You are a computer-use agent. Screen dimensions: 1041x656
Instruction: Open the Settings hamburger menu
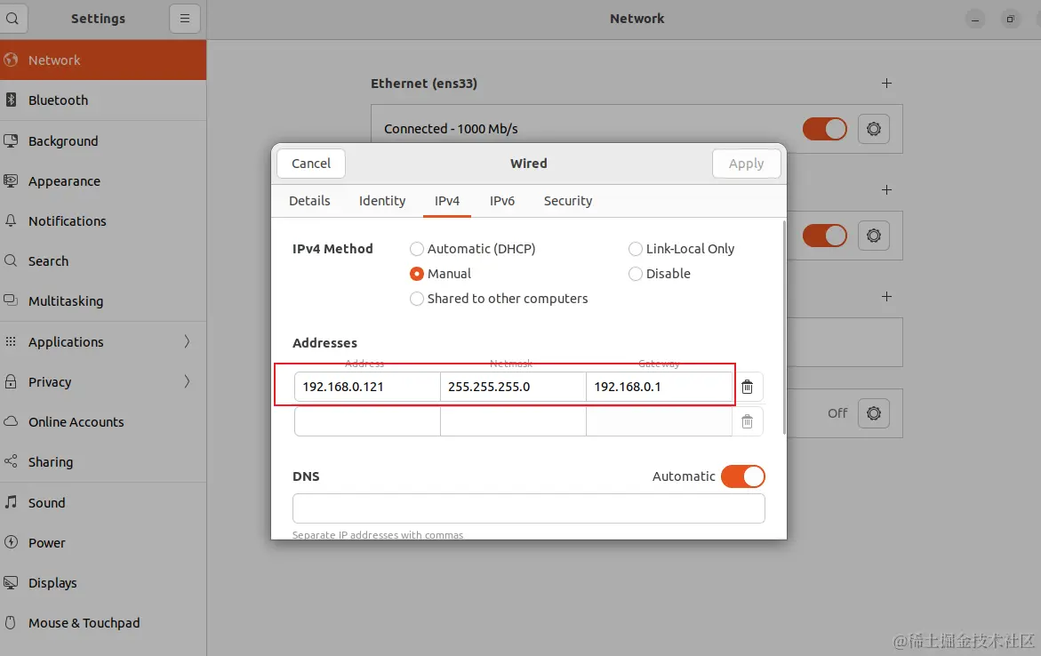pos(185,19)
